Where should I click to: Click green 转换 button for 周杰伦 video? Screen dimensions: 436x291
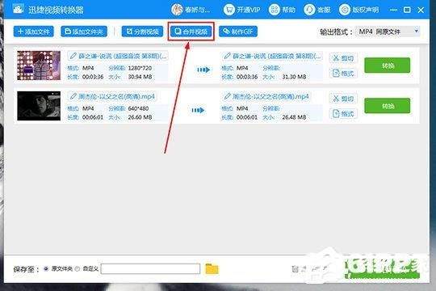pyautogui.click(x=387, y=106)
